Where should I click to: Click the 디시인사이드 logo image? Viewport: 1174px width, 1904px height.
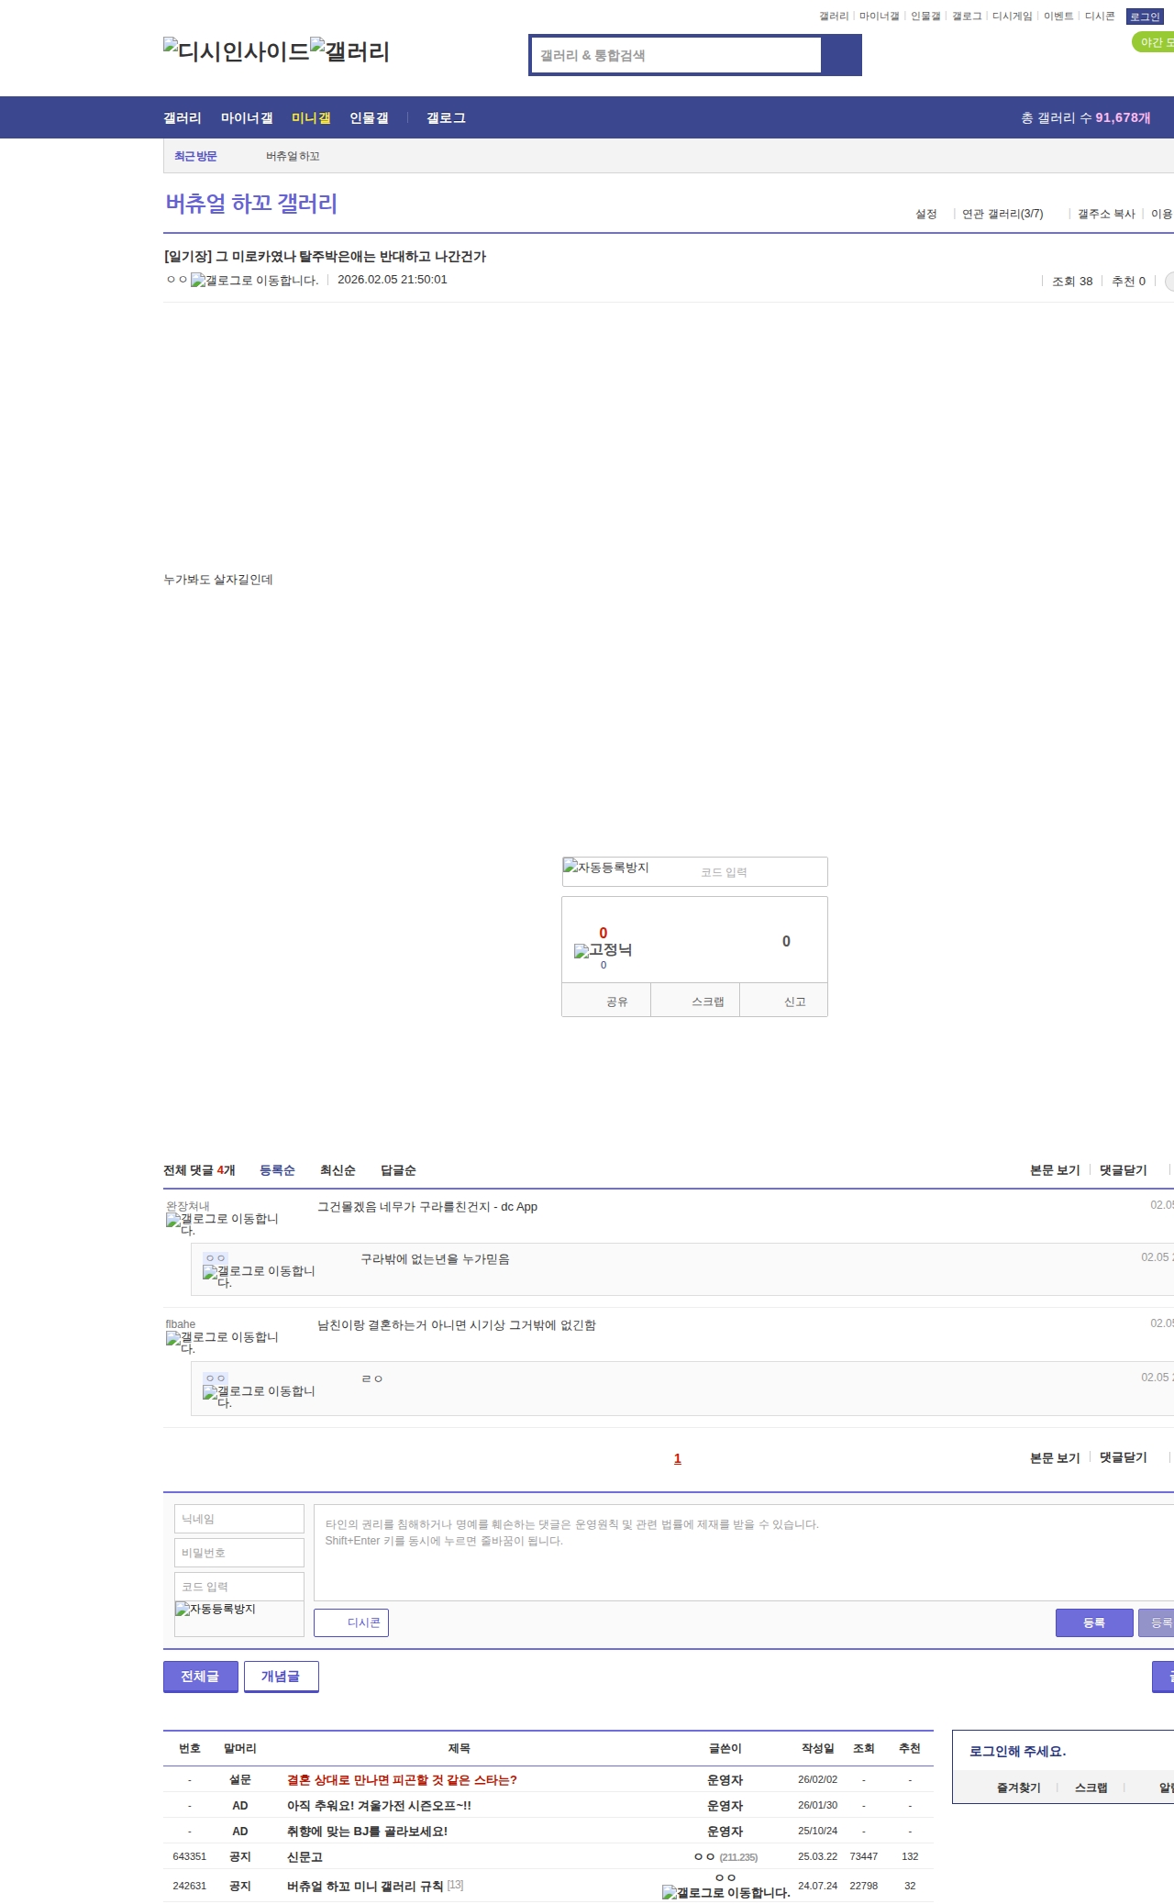click(236, 51)
